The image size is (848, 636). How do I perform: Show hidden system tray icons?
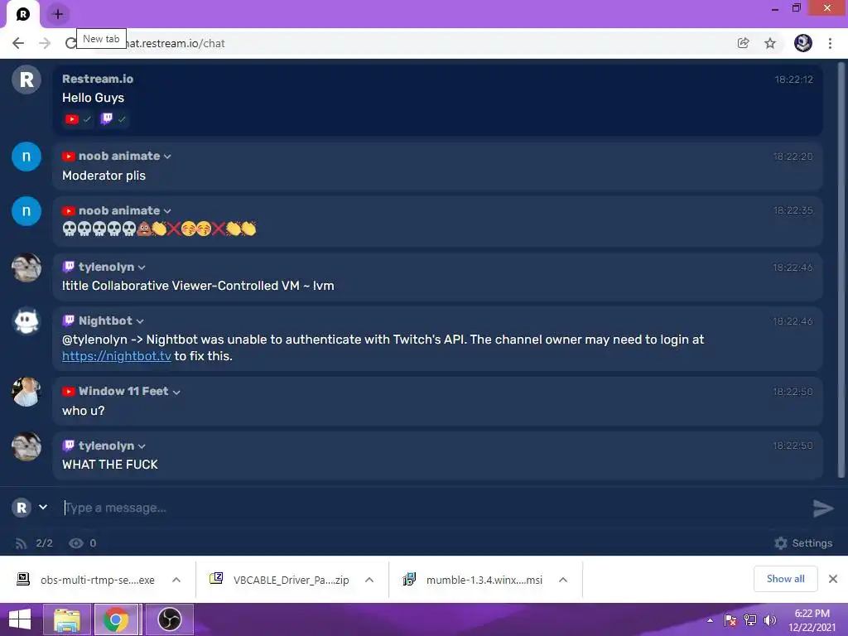[x=710, y=620]
